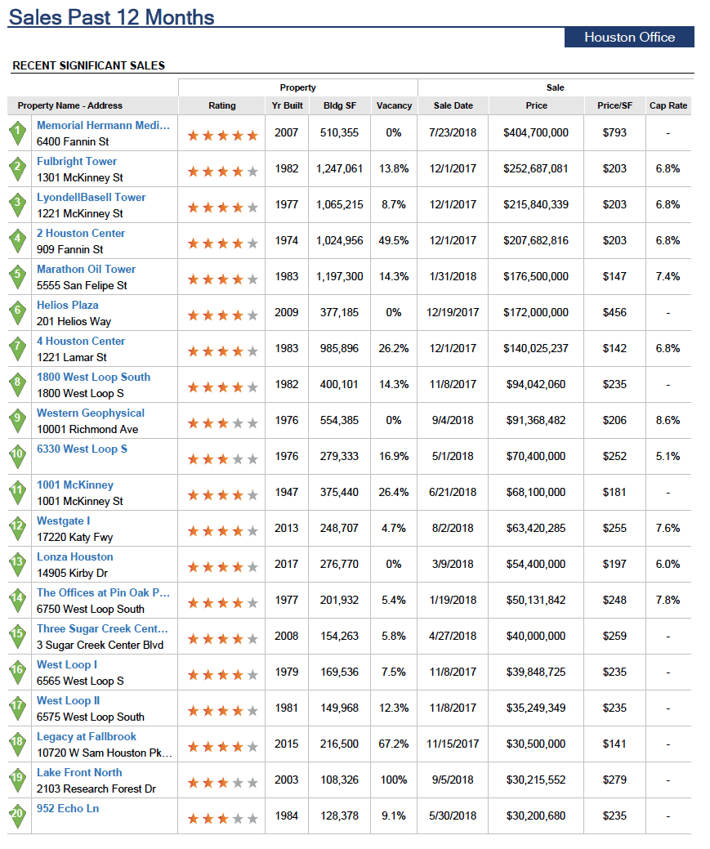Open Legacy at Fallbrook property link
Viewport: 710px width, 849px height.
[x=87, y=736]
